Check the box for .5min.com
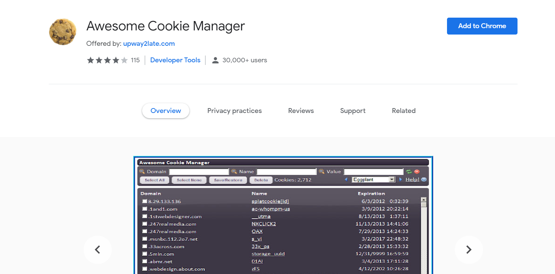The image size is (555, 274). [145, 254]
